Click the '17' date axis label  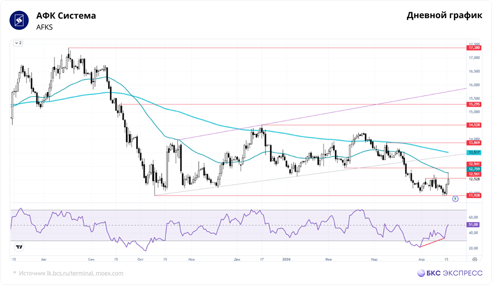pos(262,259)
